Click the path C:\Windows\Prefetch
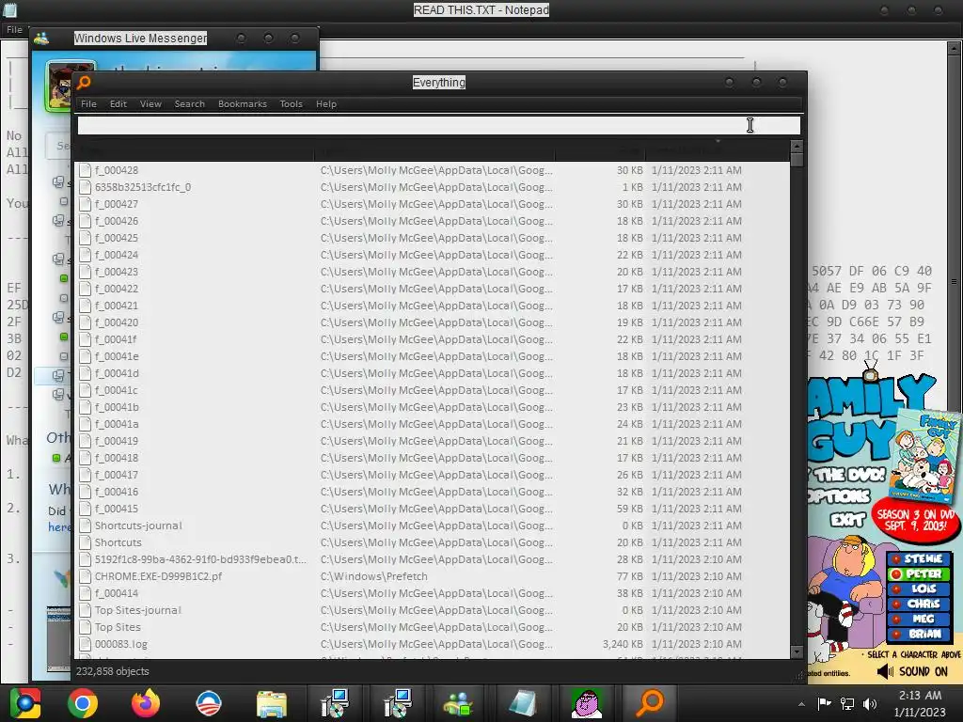Image resolution: width=963 pixels, height=722 pixels. point(373,576)
